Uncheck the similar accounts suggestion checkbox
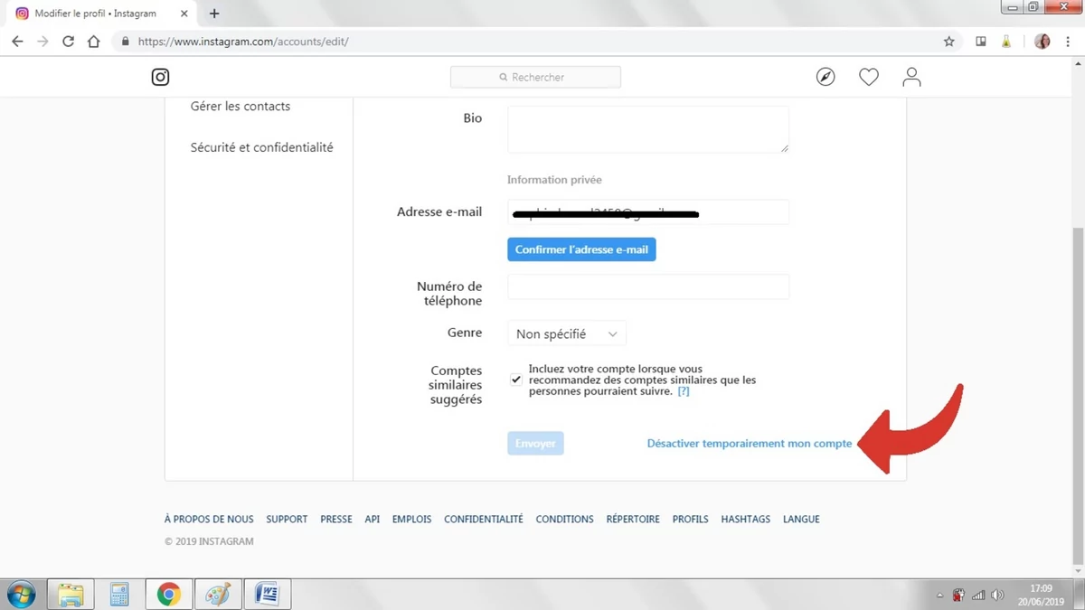 tap(515, 380)
